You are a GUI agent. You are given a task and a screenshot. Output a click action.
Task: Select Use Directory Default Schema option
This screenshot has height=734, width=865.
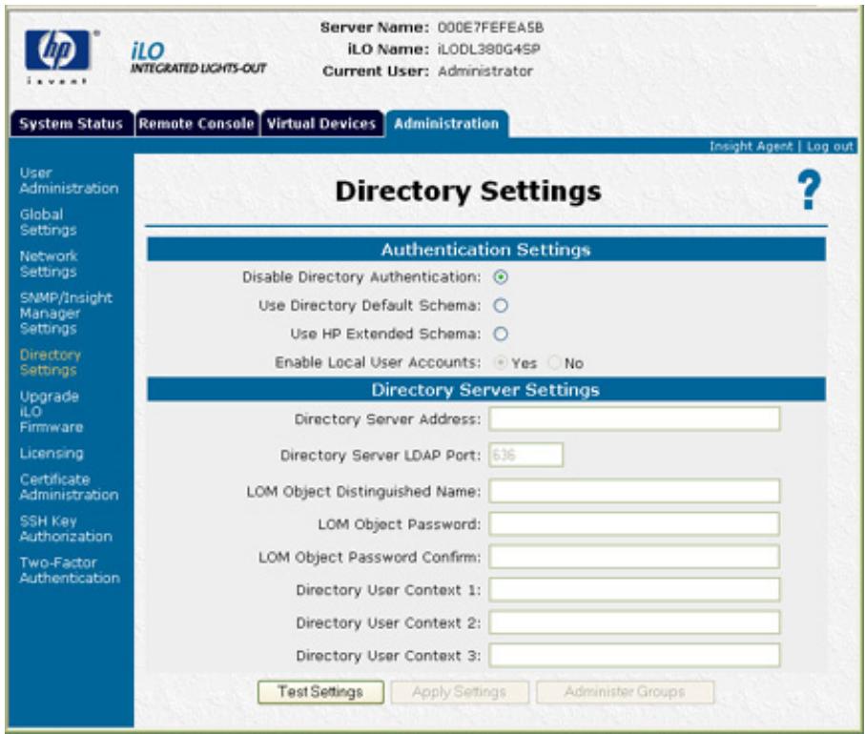point(501,305)
